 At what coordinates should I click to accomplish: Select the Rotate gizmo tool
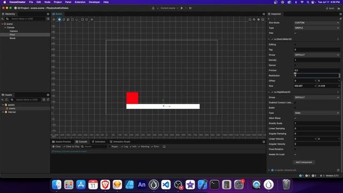tap(64, 19)
